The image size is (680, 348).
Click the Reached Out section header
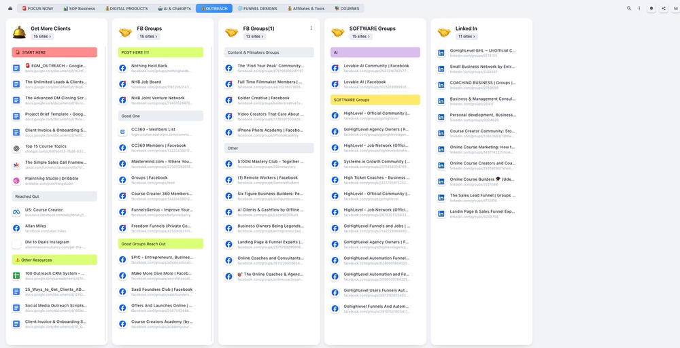click(54, 196)
